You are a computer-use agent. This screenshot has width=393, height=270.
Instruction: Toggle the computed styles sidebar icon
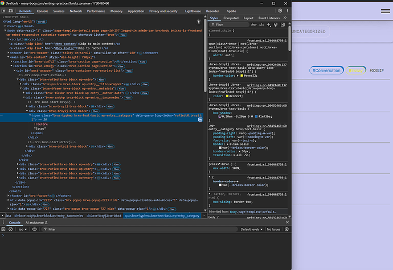click(283, 24)
